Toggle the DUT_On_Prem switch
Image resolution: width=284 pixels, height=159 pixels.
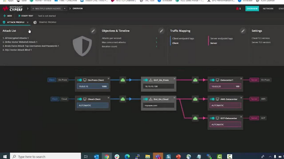pos(146,80)
